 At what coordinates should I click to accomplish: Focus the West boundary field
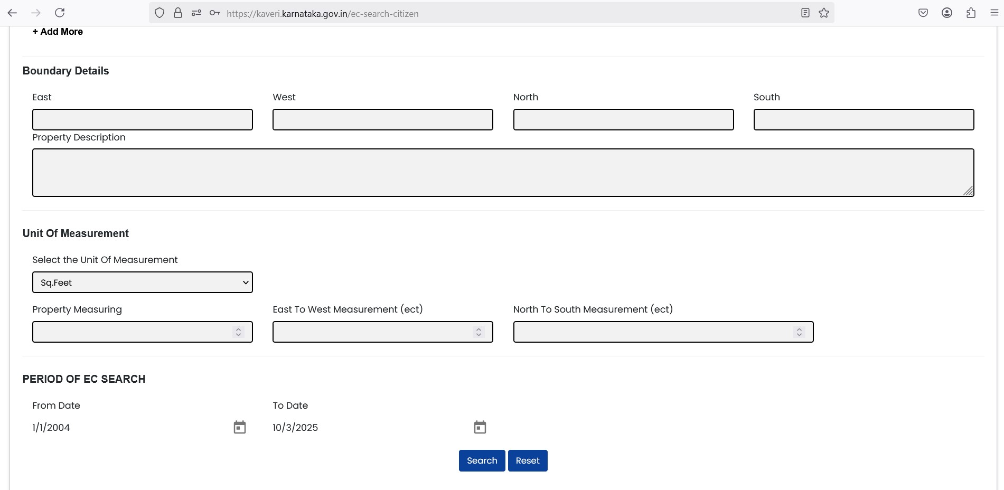pyautogui.click(x=383, y=119)
